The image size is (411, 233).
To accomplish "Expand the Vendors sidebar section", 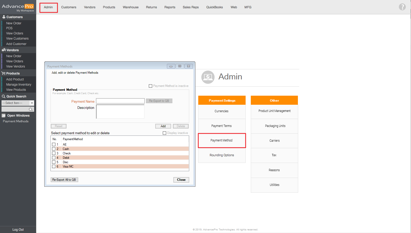I will pos(12,50).
